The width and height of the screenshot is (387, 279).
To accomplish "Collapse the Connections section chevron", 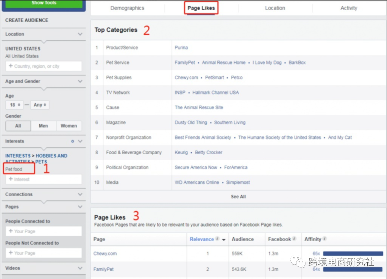I will [80, 194].
